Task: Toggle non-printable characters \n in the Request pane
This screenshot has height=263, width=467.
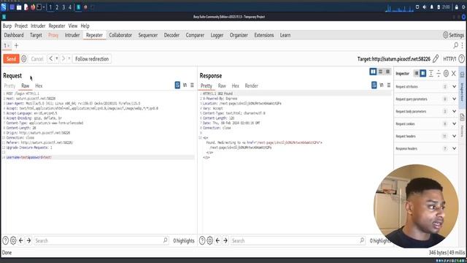Action: [x=185, y=85]
